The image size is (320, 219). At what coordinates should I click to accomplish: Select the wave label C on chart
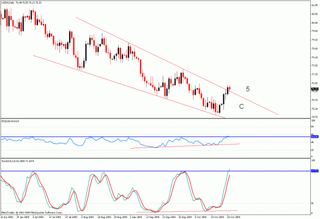(242, 107)
